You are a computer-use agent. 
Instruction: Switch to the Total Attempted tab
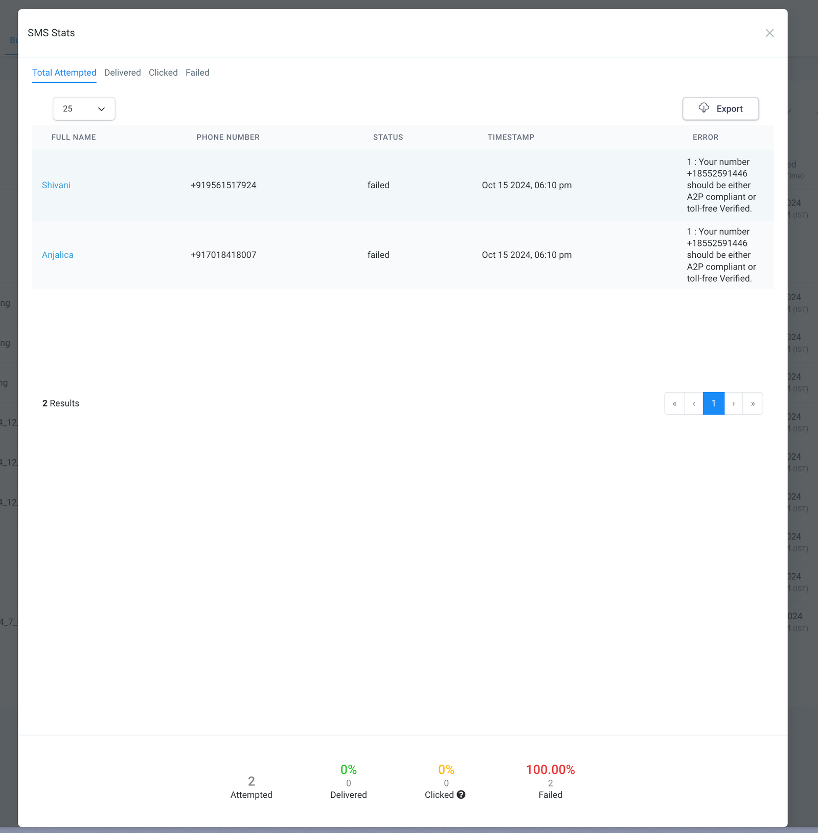coord(64,73)
